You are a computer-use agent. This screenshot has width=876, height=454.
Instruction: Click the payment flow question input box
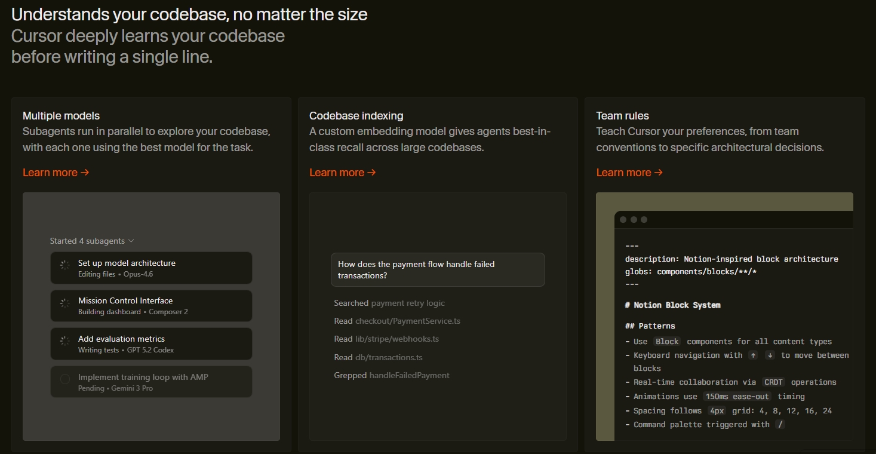tap(438, 269)
